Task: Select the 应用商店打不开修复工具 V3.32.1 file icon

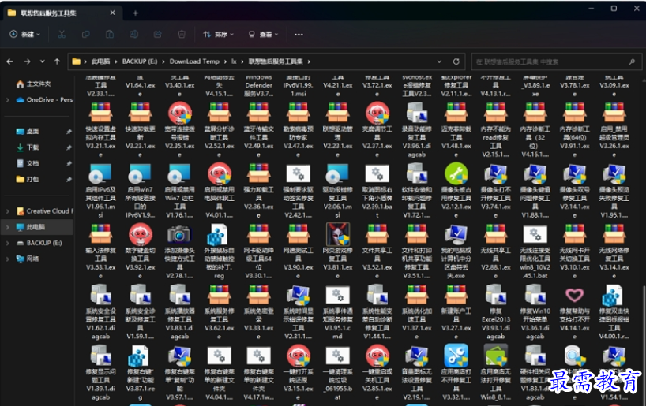Action: pyautogui.click(x=456, y=356)
